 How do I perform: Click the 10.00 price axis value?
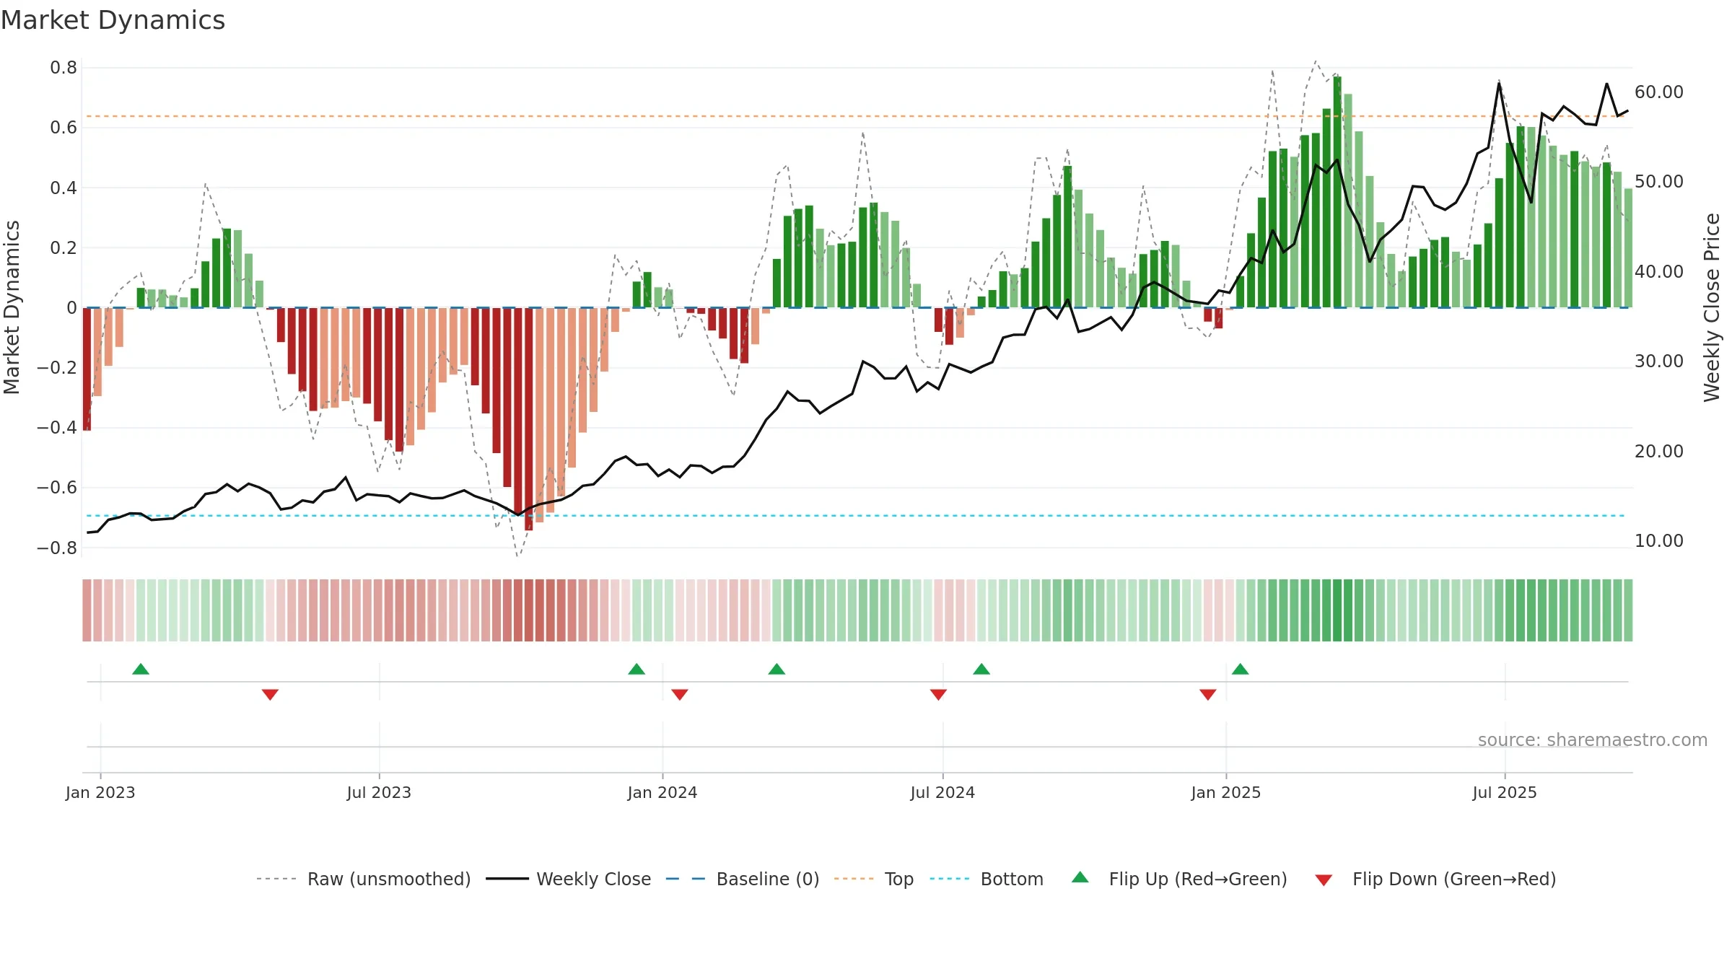coord(1658,541)
